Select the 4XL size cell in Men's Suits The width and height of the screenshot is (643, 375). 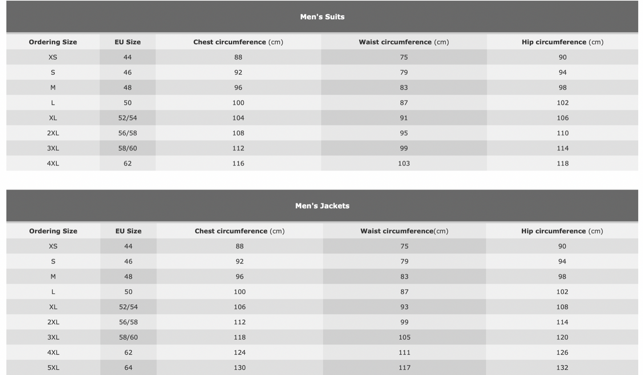(53, 164)
